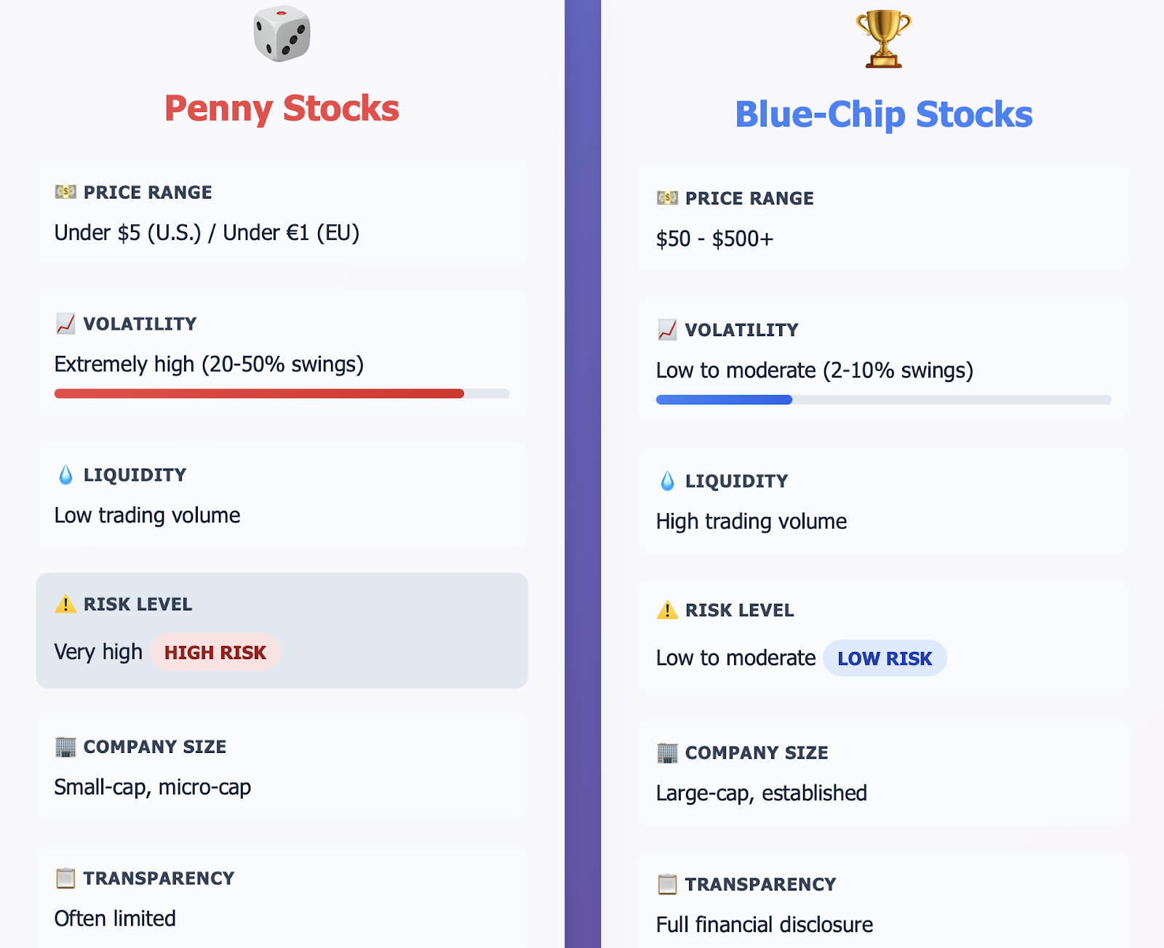Click the trophy icon above Blue-Chip Stocks
This screenshot has width=1164, height=948.
tap(883, 39)
